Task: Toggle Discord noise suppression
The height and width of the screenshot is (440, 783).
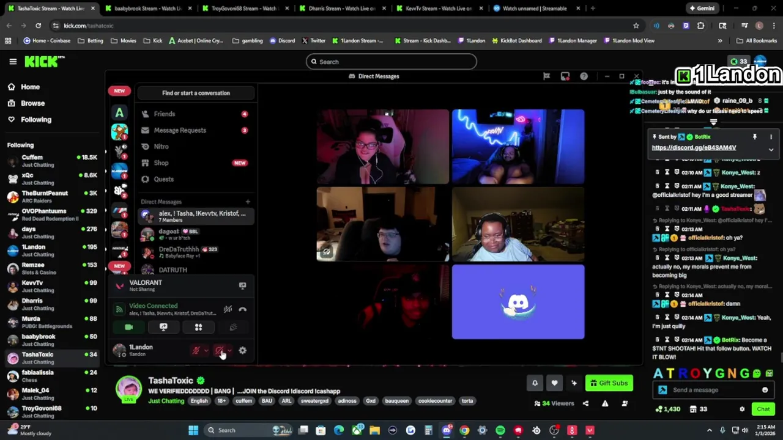Action: pyautogui.click(x=228, y=309)
